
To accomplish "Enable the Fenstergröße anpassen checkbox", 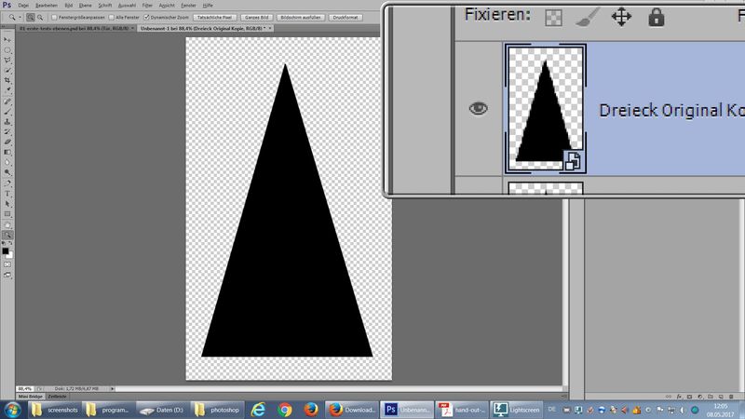I will pyautogui.click(x=53, y=17).
